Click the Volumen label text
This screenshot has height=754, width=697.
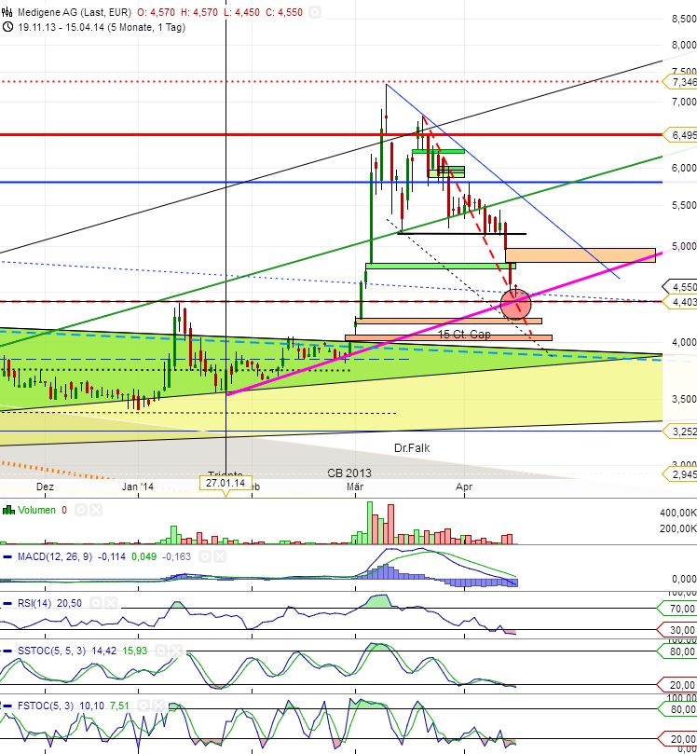tap(36, 510)
